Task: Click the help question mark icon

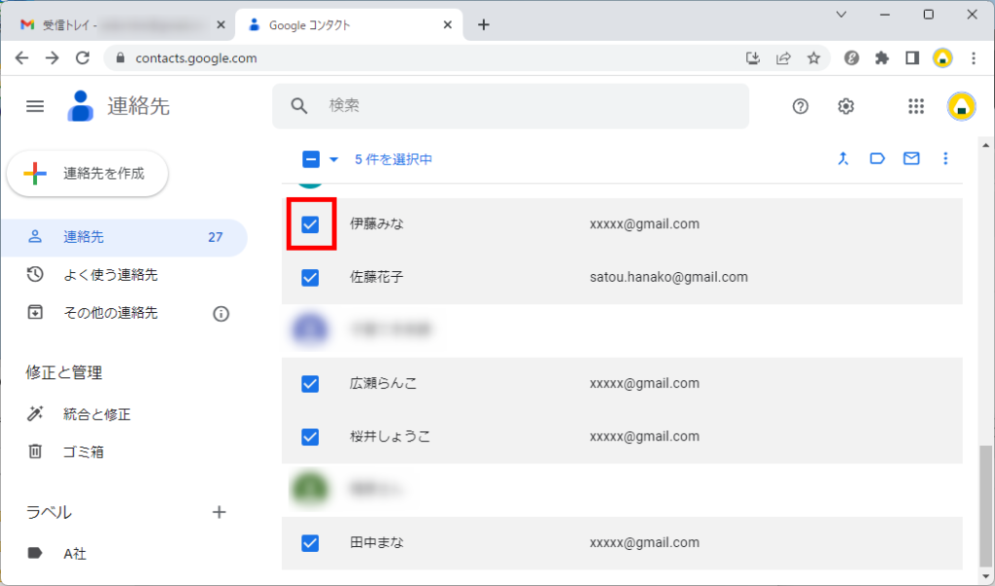Action: 801,107
